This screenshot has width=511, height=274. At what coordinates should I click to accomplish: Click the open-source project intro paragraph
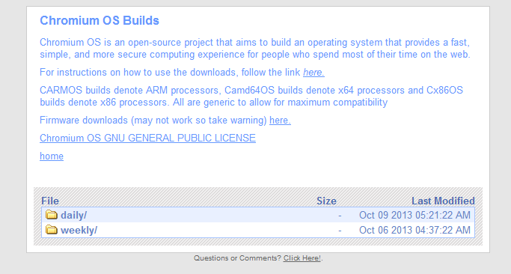pyautogui.click(x=255, y=48)
